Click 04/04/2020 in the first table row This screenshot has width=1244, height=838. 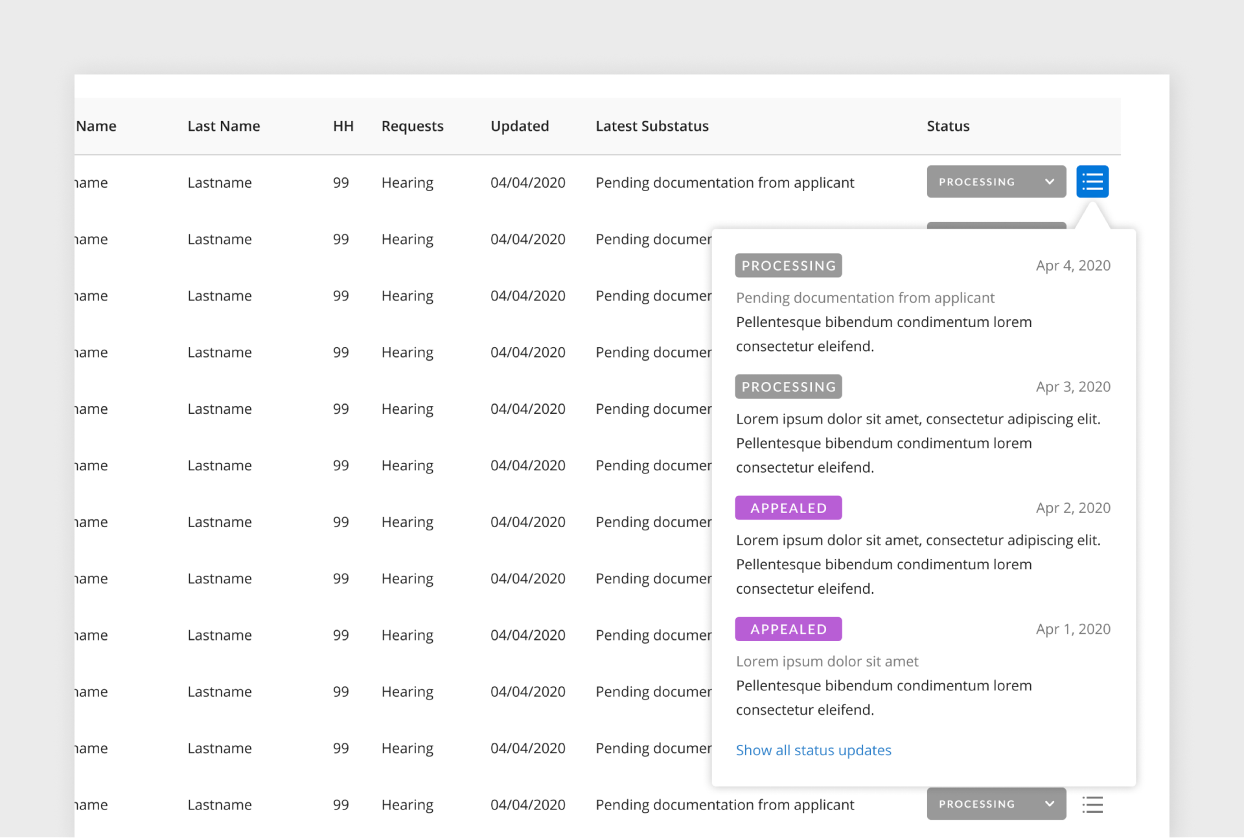(528, 183)
